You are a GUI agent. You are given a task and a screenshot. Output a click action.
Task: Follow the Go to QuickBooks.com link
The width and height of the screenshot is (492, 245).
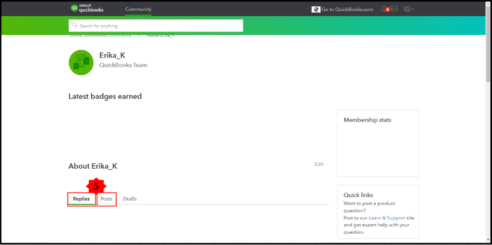click(347, 9)
